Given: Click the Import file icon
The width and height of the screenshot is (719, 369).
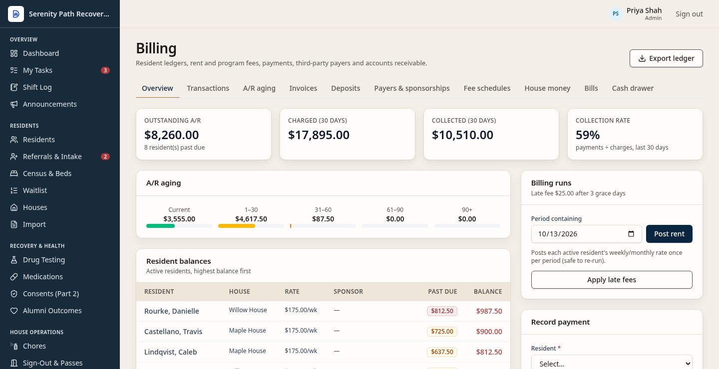Looking at the screenshot, I should pyautogui.click(x=14, y=224).
